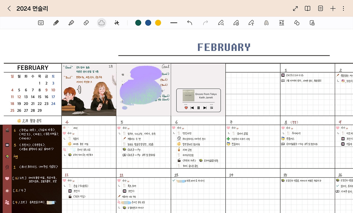Viewport: 353px width, 213px height.
Task: Select the Highlighter tool
Action: pos(71,23)
